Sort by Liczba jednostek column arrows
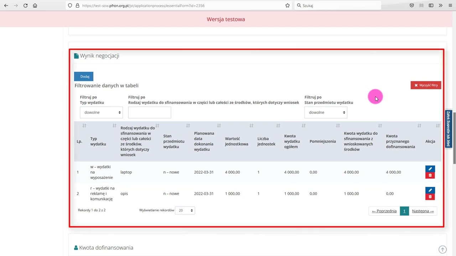 pyautogui.click(x=278, y=126)
